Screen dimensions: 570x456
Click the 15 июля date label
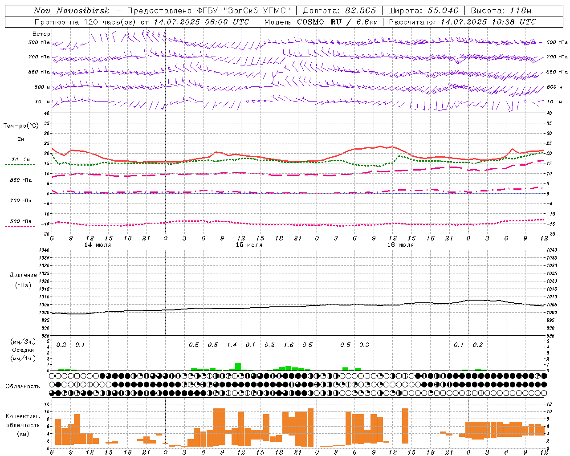[249, 245]
